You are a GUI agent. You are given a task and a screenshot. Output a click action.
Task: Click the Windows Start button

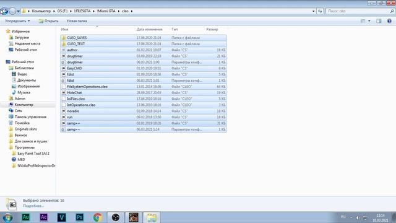(x=7, y=217)
